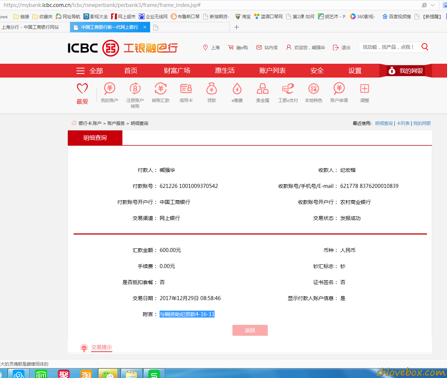
Task: Open 链接 bookmark folder
Action: pos(21,16)
